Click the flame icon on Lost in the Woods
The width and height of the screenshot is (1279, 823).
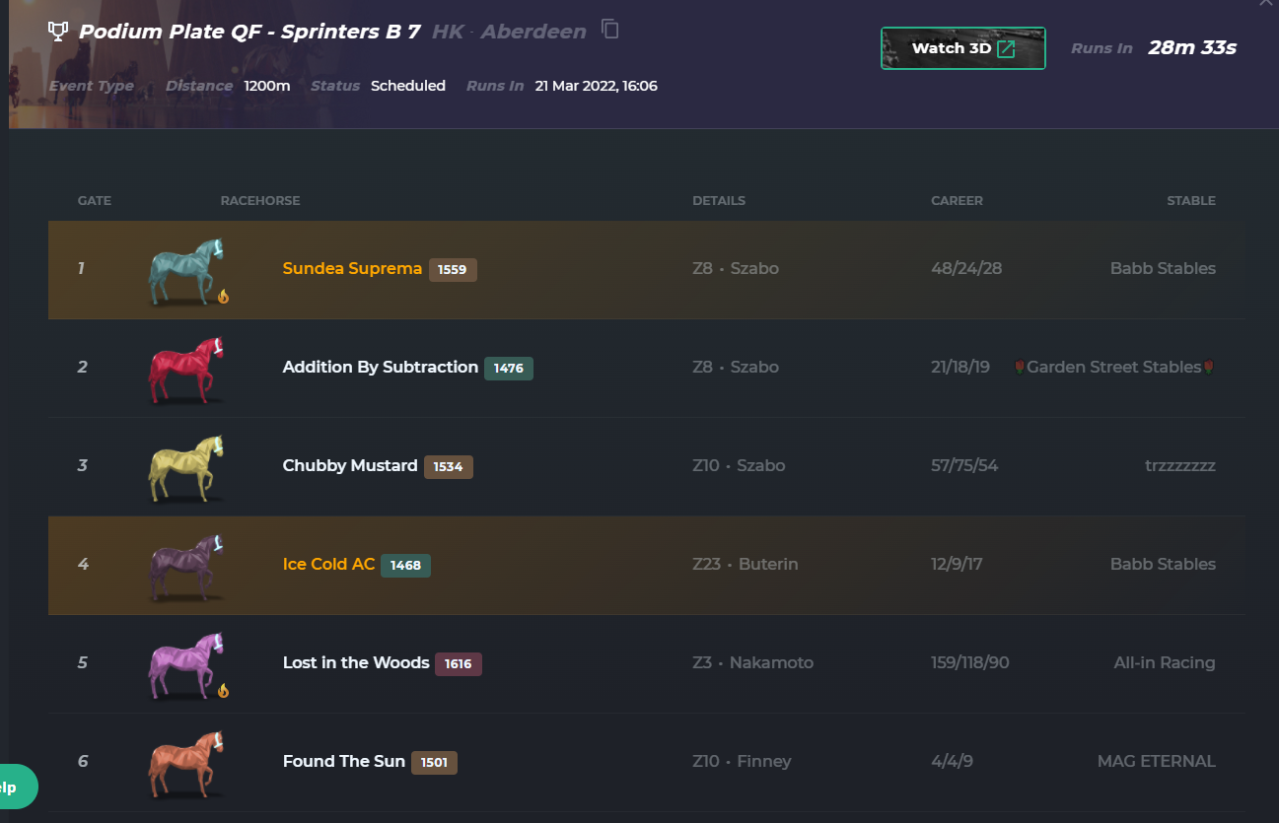coord(223,690)
